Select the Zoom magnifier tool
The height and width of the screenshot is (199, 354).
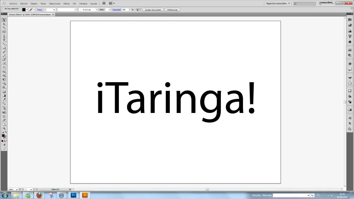point(4,128)
